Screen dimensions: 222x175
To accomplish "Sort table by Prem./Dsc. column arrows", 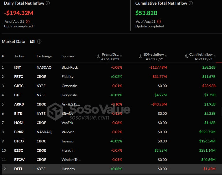I will (121, 56).
